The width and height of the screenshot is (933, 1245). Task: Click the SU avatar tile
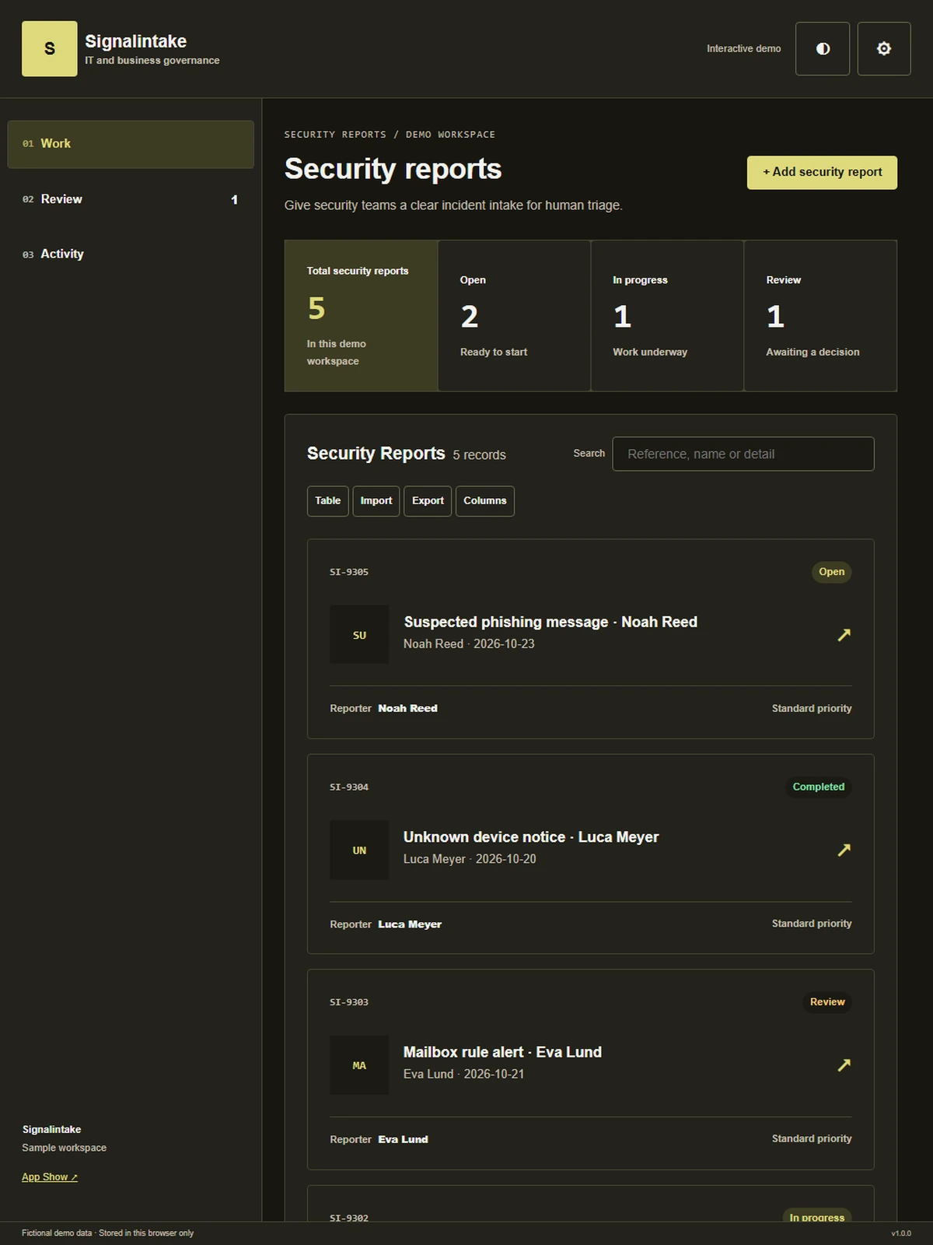click(359, 634)
